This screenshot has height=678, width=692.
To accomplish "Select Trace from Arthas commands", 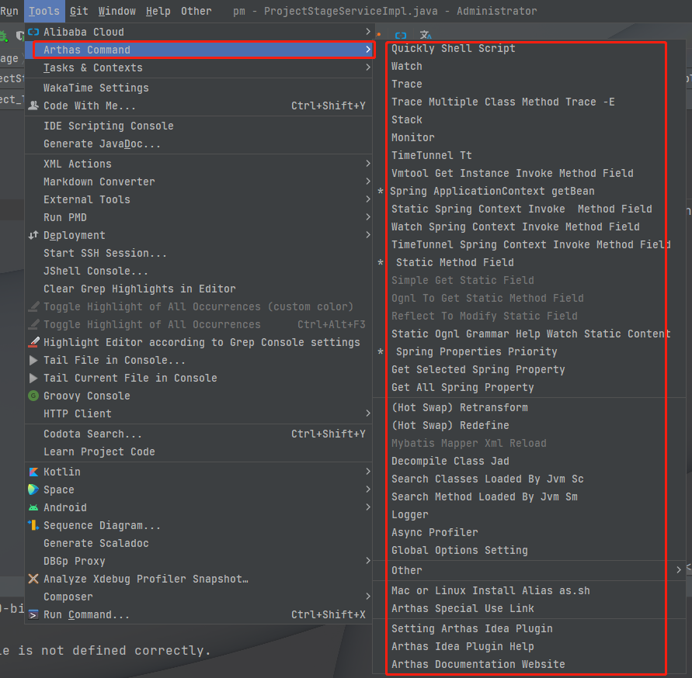I will (407, 84).
